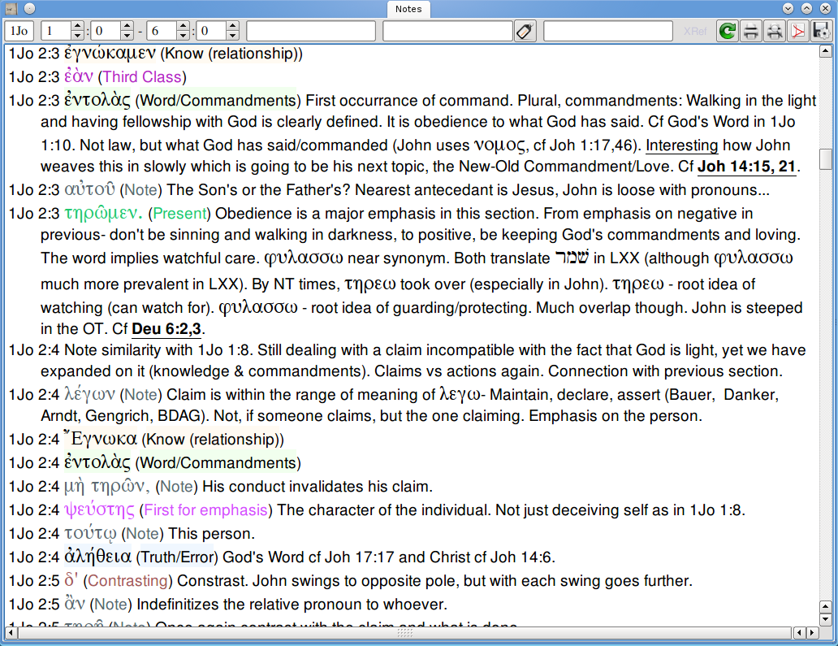This screenshot has width=838, height=646.
Task: Click the tag icon button
Action: 525,31
